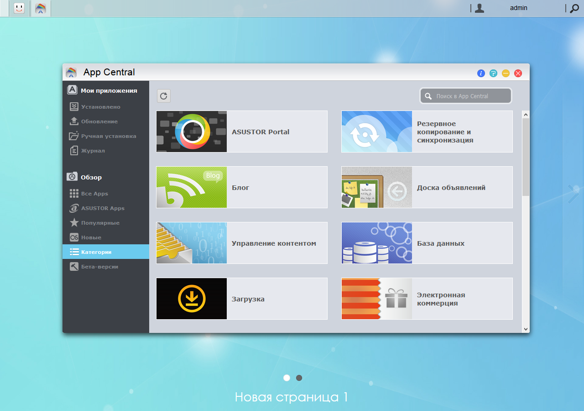Screen dimensions: 584x411
Task: Click the search magnifier inside App Central field
Action: (428, 96)
